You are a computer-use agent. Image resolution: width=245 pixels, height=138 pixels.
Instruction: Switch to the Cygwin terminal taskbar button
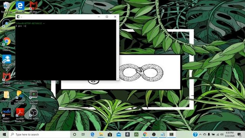click(x=171, y=135)
